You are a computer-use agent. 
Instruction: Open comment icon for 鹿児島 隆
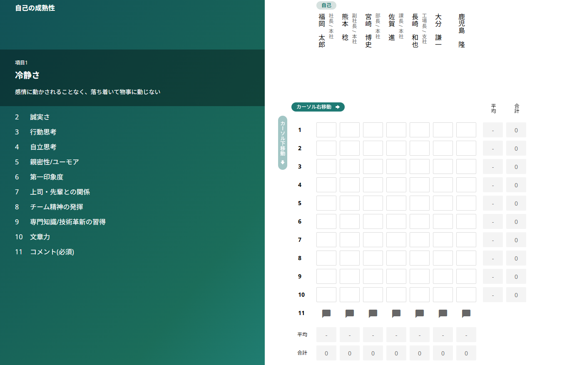[466, 313]
